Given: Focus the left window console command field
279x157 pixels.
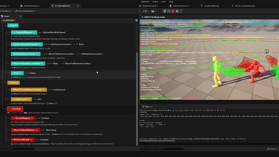Looking at the screenshot, I should pos(17,149).
